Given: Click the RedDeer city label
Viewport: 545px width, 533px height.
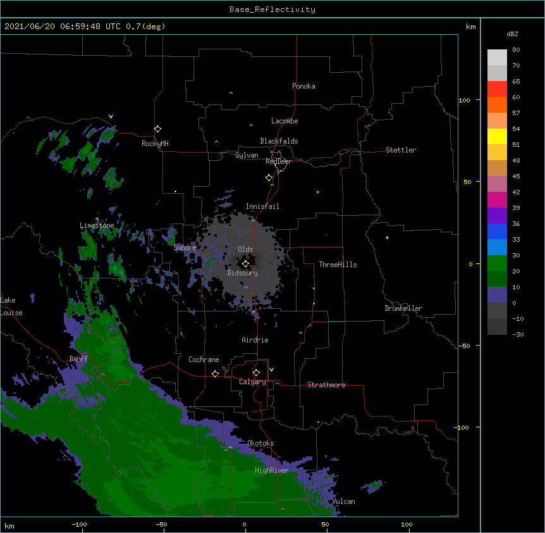Looking at the screenshot, I should [x=278, y=161].
